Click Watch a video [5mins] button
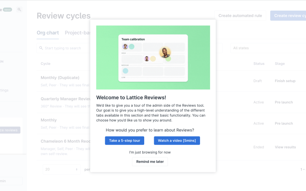 point(177,141)
